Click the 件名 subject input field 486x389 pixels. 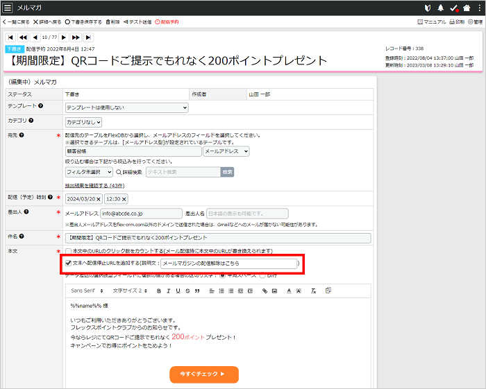click(218, 238)
